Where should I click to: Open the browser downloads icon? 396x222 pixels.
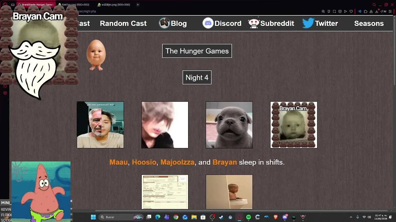point(377,11)
